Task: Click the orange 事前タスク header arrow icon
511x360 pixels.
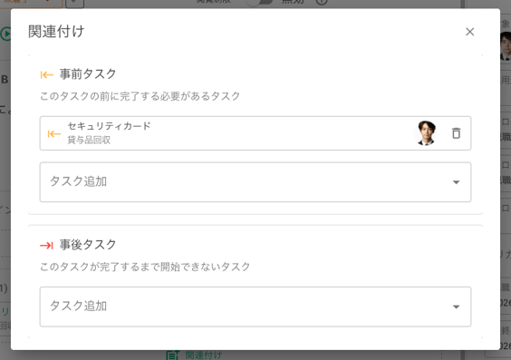Action: point(47,74)
